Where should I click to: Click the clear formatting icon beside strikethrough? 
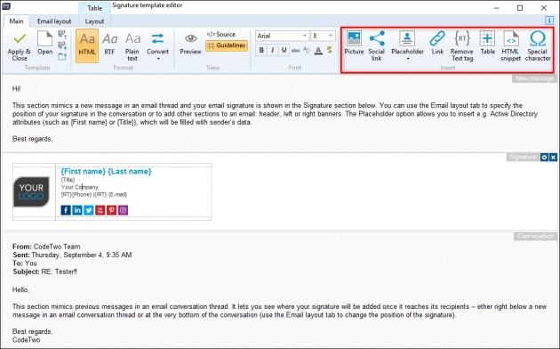click(307, 51)
